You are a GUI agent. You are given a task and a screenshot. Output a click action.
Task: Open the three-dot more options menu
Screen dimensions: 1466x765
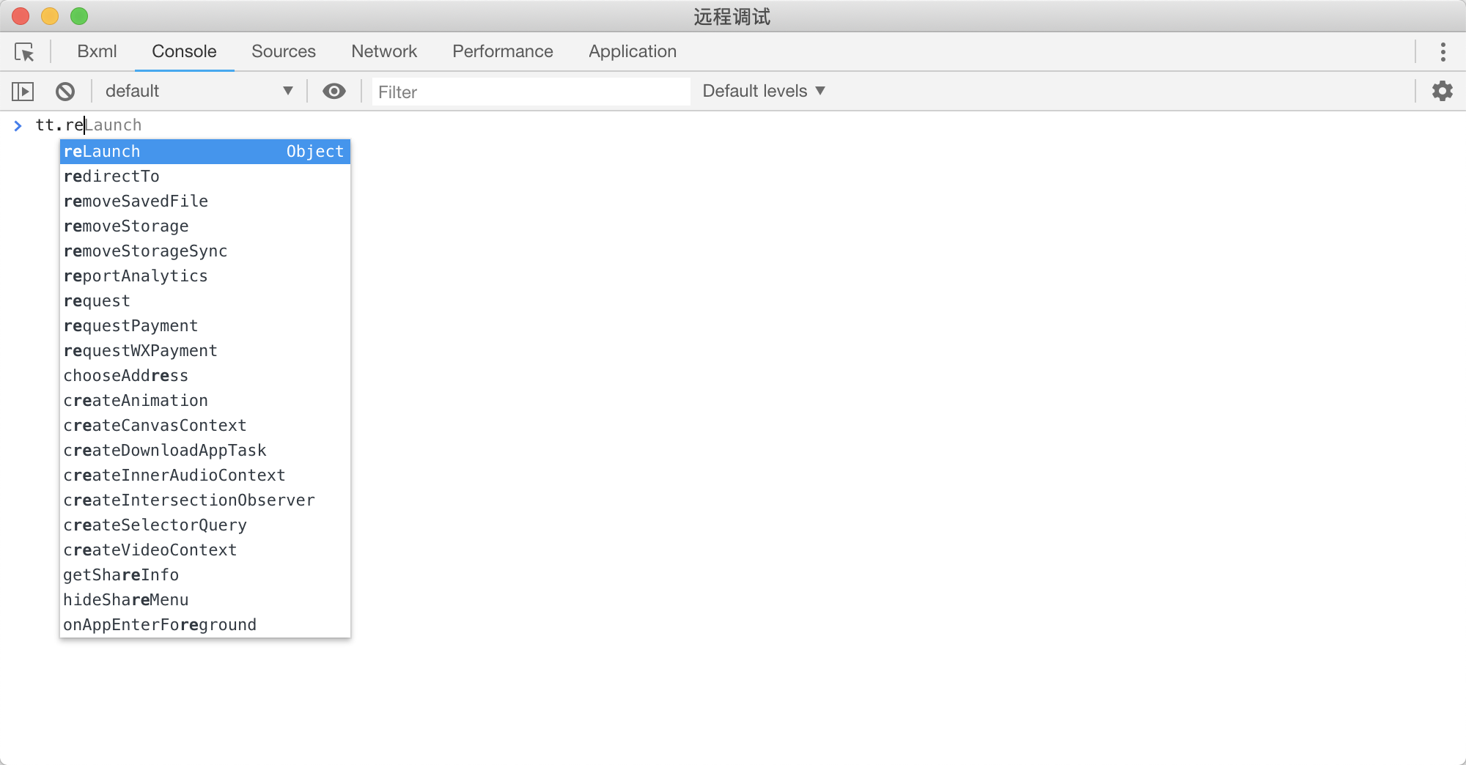(1442, 52)
